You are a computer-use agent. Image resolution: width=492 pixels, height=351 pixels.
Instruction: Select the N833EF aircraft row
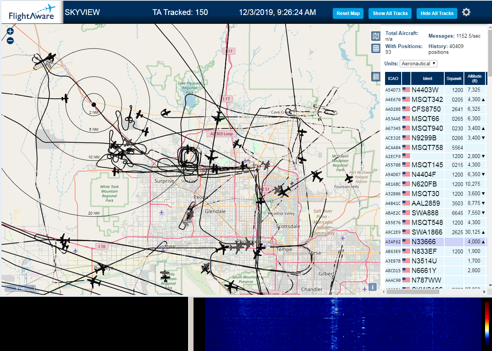click(436, 251)
